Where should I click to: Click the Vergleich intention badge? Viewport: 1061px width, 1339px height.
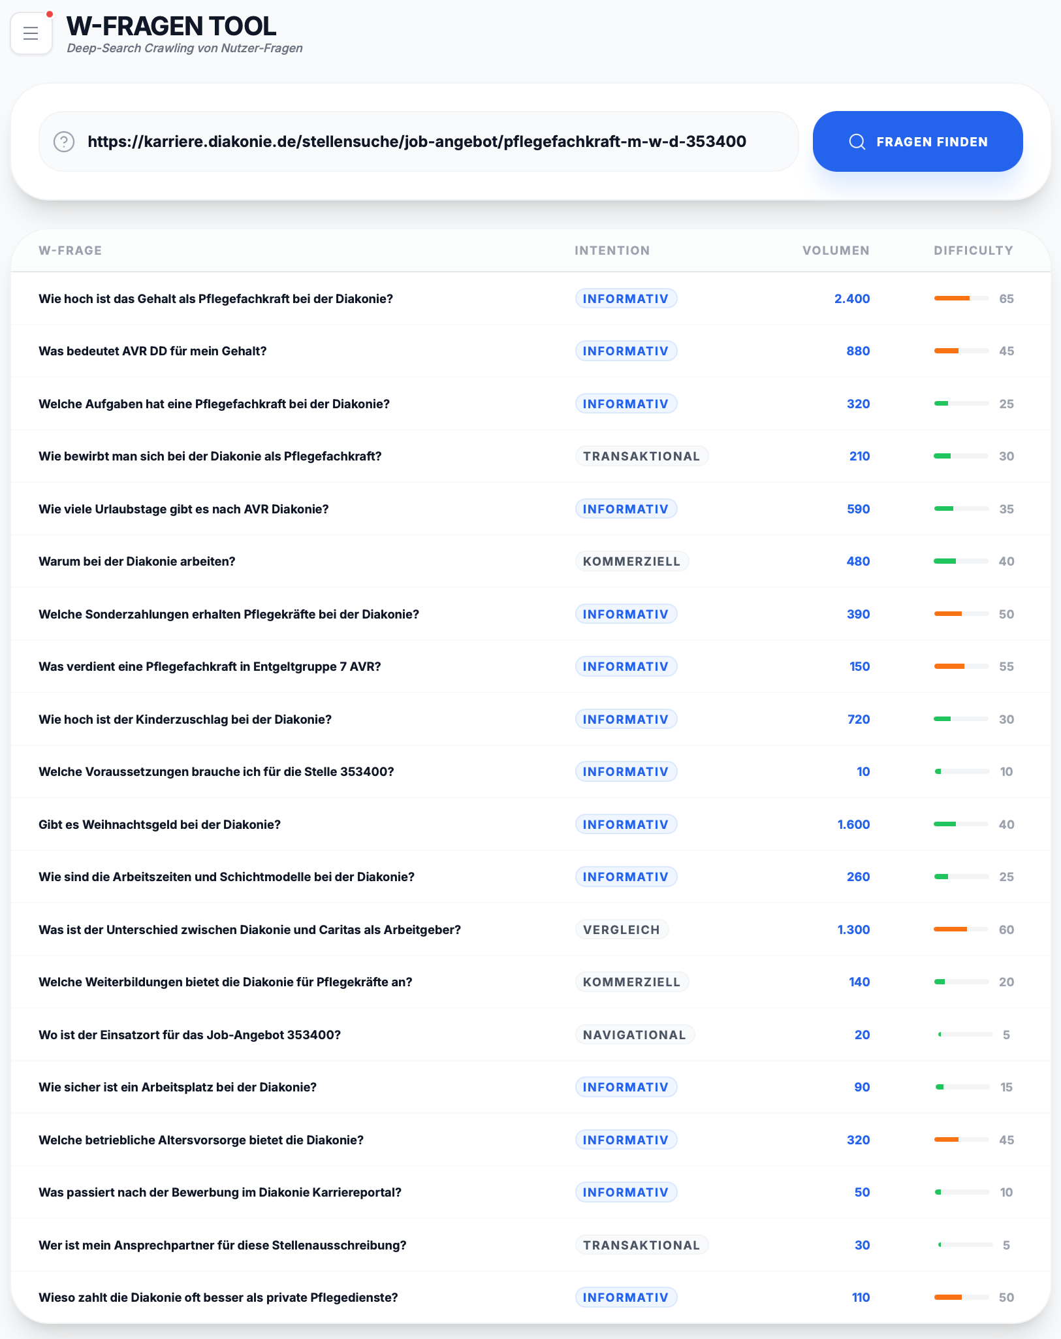[x=621, y=929]
